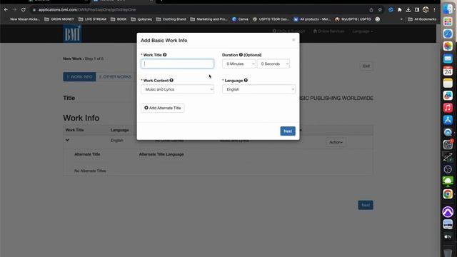457x257 pixels.
Task: Click the share icon in the address bar
Action: (x=371, y=10)
